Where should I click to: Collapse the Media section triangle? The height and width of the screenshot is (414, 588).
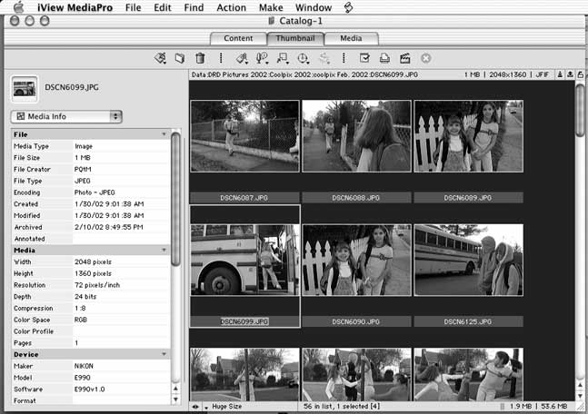[x=164, y=250]
